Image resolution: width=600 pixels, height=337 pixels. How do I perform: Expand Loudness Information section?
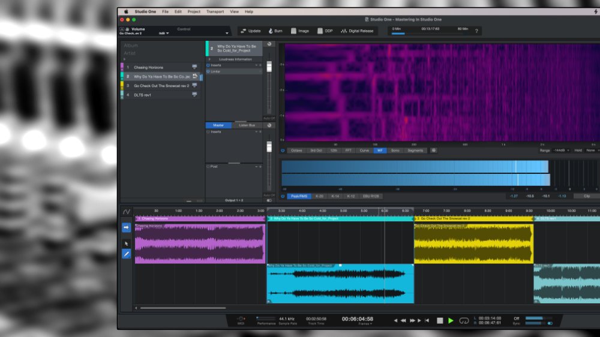(209, 59)
